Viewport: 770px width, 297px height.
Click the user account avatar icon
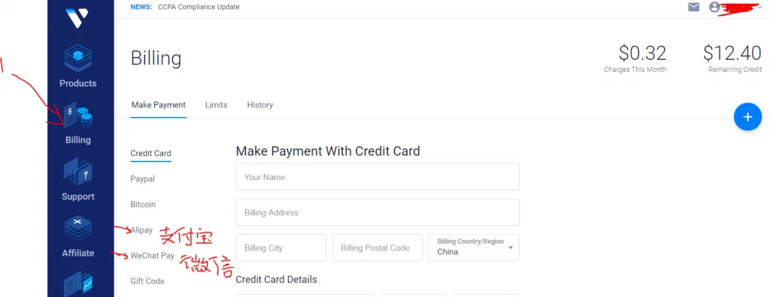pyautogui.click(x=714, y=7)
